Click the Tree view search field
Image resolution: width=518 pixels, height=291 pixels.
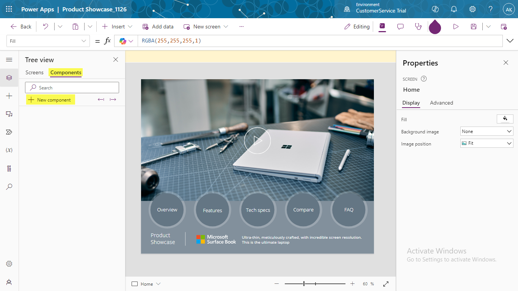(72, 88)
